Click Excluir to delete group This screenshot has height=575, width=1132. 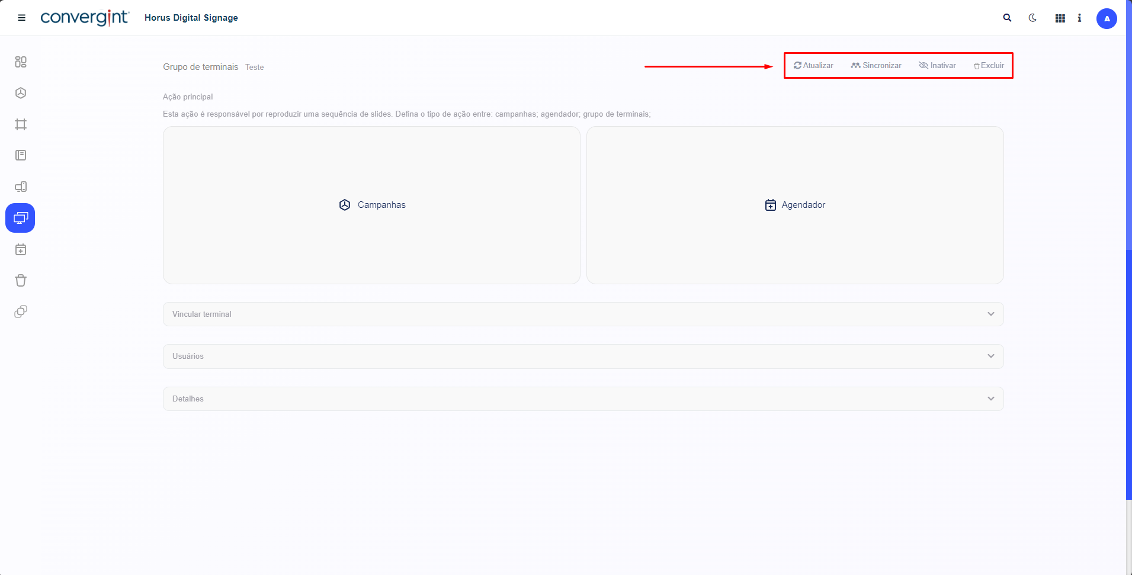point(989,66)
